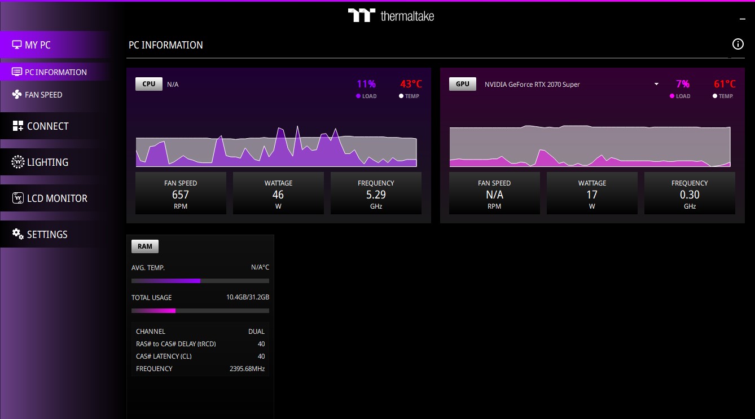Viewport: 755px width, 419px height.
Task: Click the RAM label button
Action: click(x=145, y=246)
